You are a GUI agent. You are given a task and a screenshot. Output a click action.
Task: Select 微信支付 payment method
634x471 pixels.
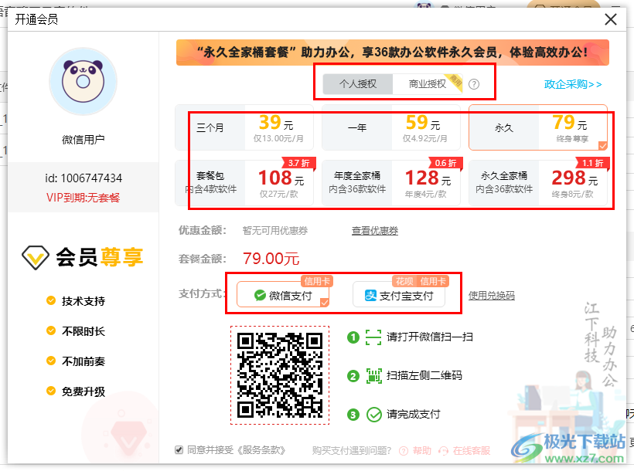click(x=283, y=294)
